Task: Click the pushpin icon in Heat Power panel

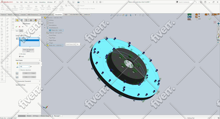Action: 23,27
